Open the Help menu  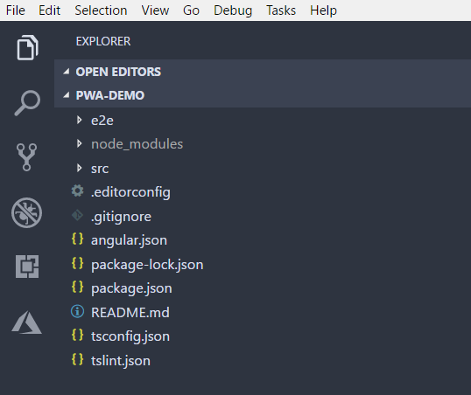click(324, 10)
